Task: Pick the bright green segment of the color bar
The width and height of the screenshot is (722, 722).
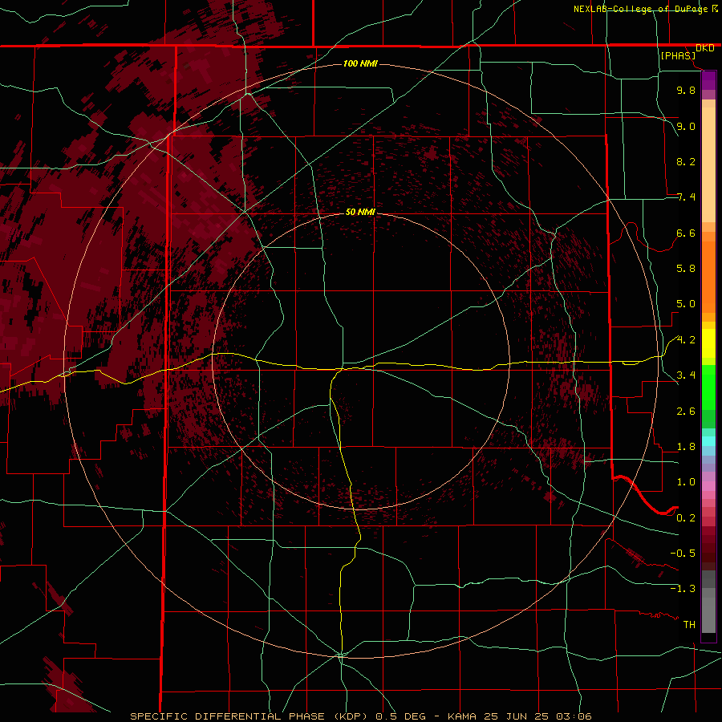Action: coord(708,387)
